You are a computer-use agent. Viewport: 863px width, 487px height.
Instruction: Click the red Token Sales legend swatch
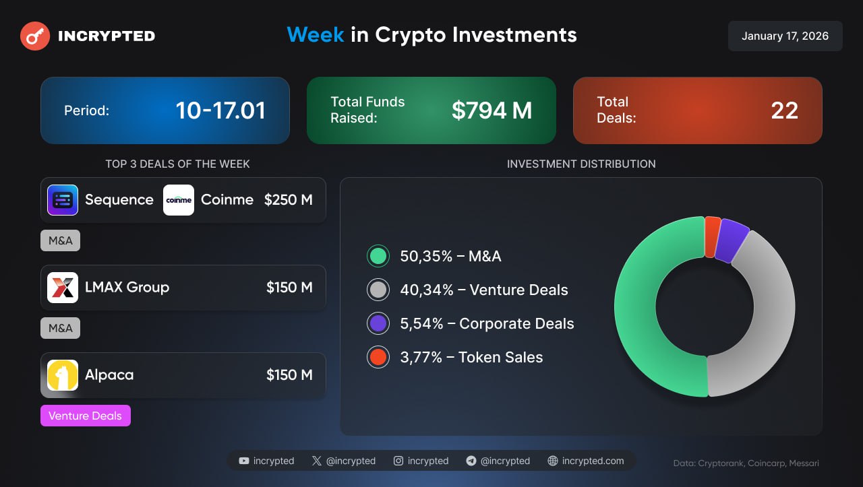[378, 357]
